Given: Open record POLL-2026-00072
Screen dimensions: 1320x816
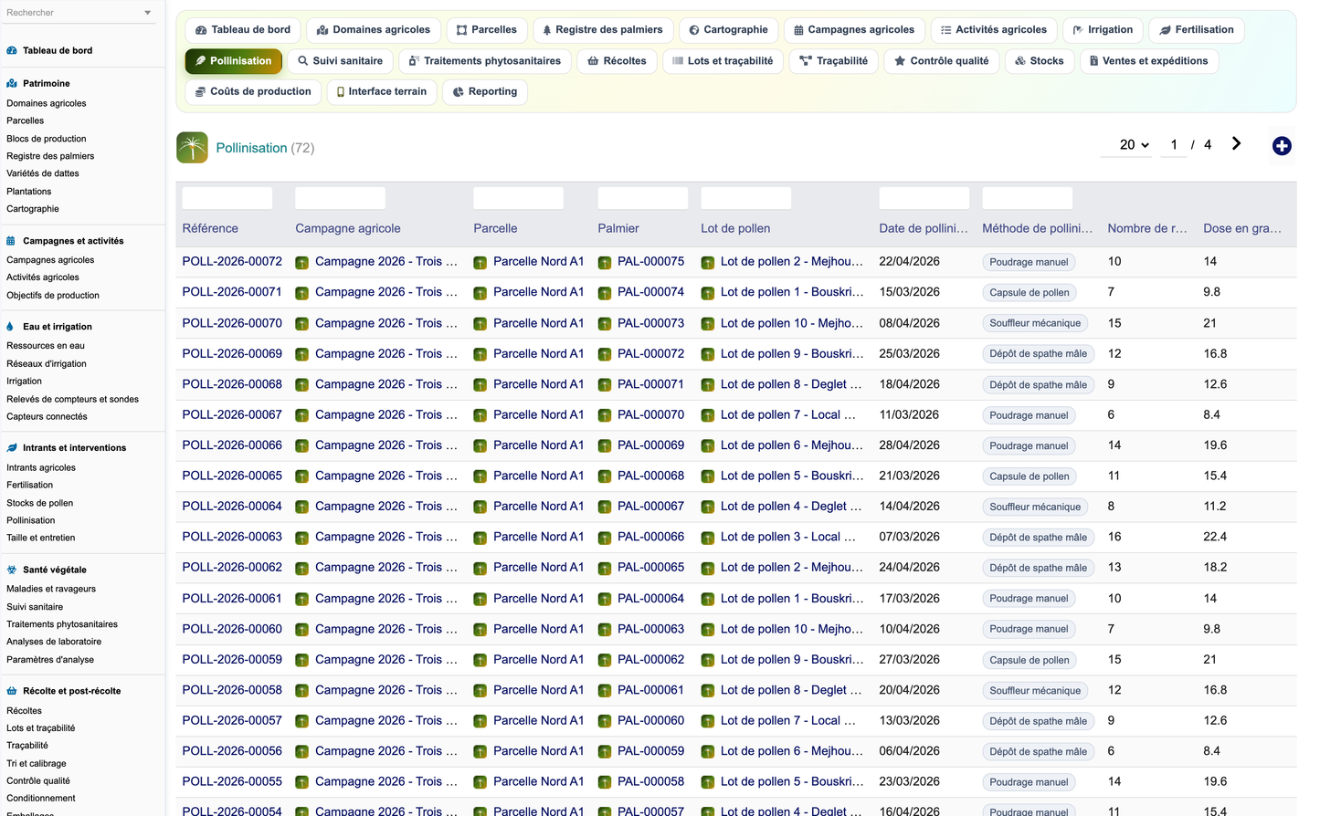Looking at the screenshot, I should coord(232,262).
